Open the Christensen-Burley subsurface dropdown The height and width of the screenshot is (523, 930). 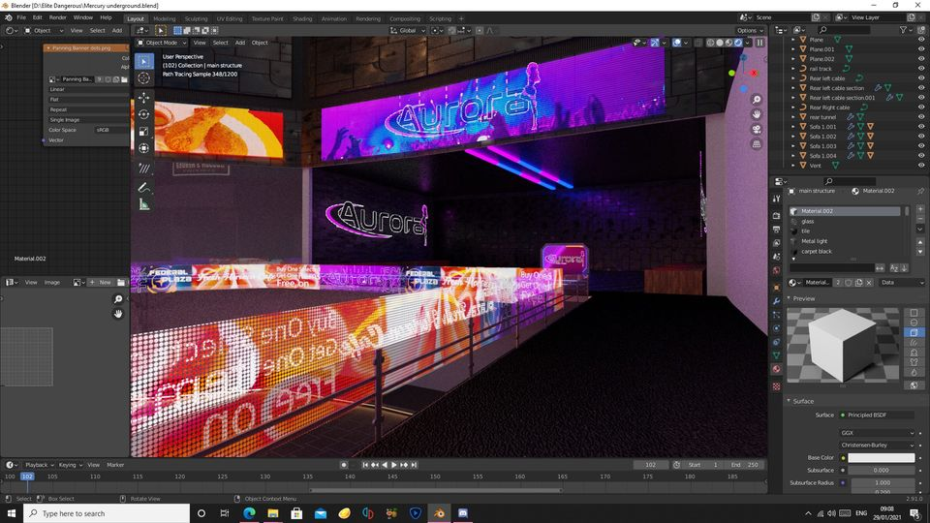pos(878,445)
